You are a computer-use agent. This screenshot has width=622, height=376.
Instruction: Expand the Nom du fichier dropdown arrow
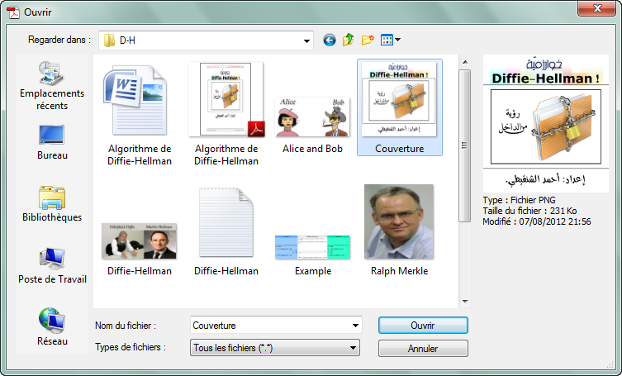(x=355, y=326)
